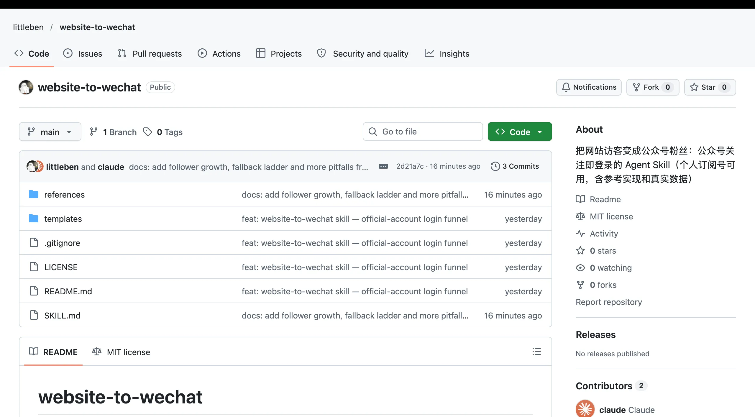Image resolution: width=755 pixels, height=417 pixels.
Task: Open the references folder
Action: [64, 195]
